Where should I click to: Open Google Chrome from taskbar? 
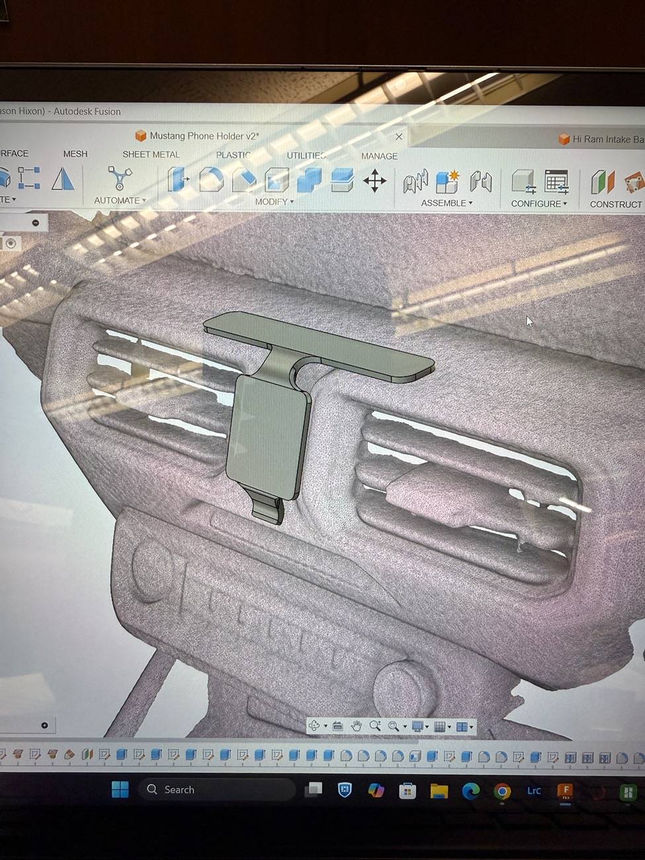[x=502, y=791]
